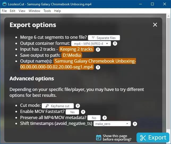
Task: Open the Window menu
Action: [x=35, y=11]
